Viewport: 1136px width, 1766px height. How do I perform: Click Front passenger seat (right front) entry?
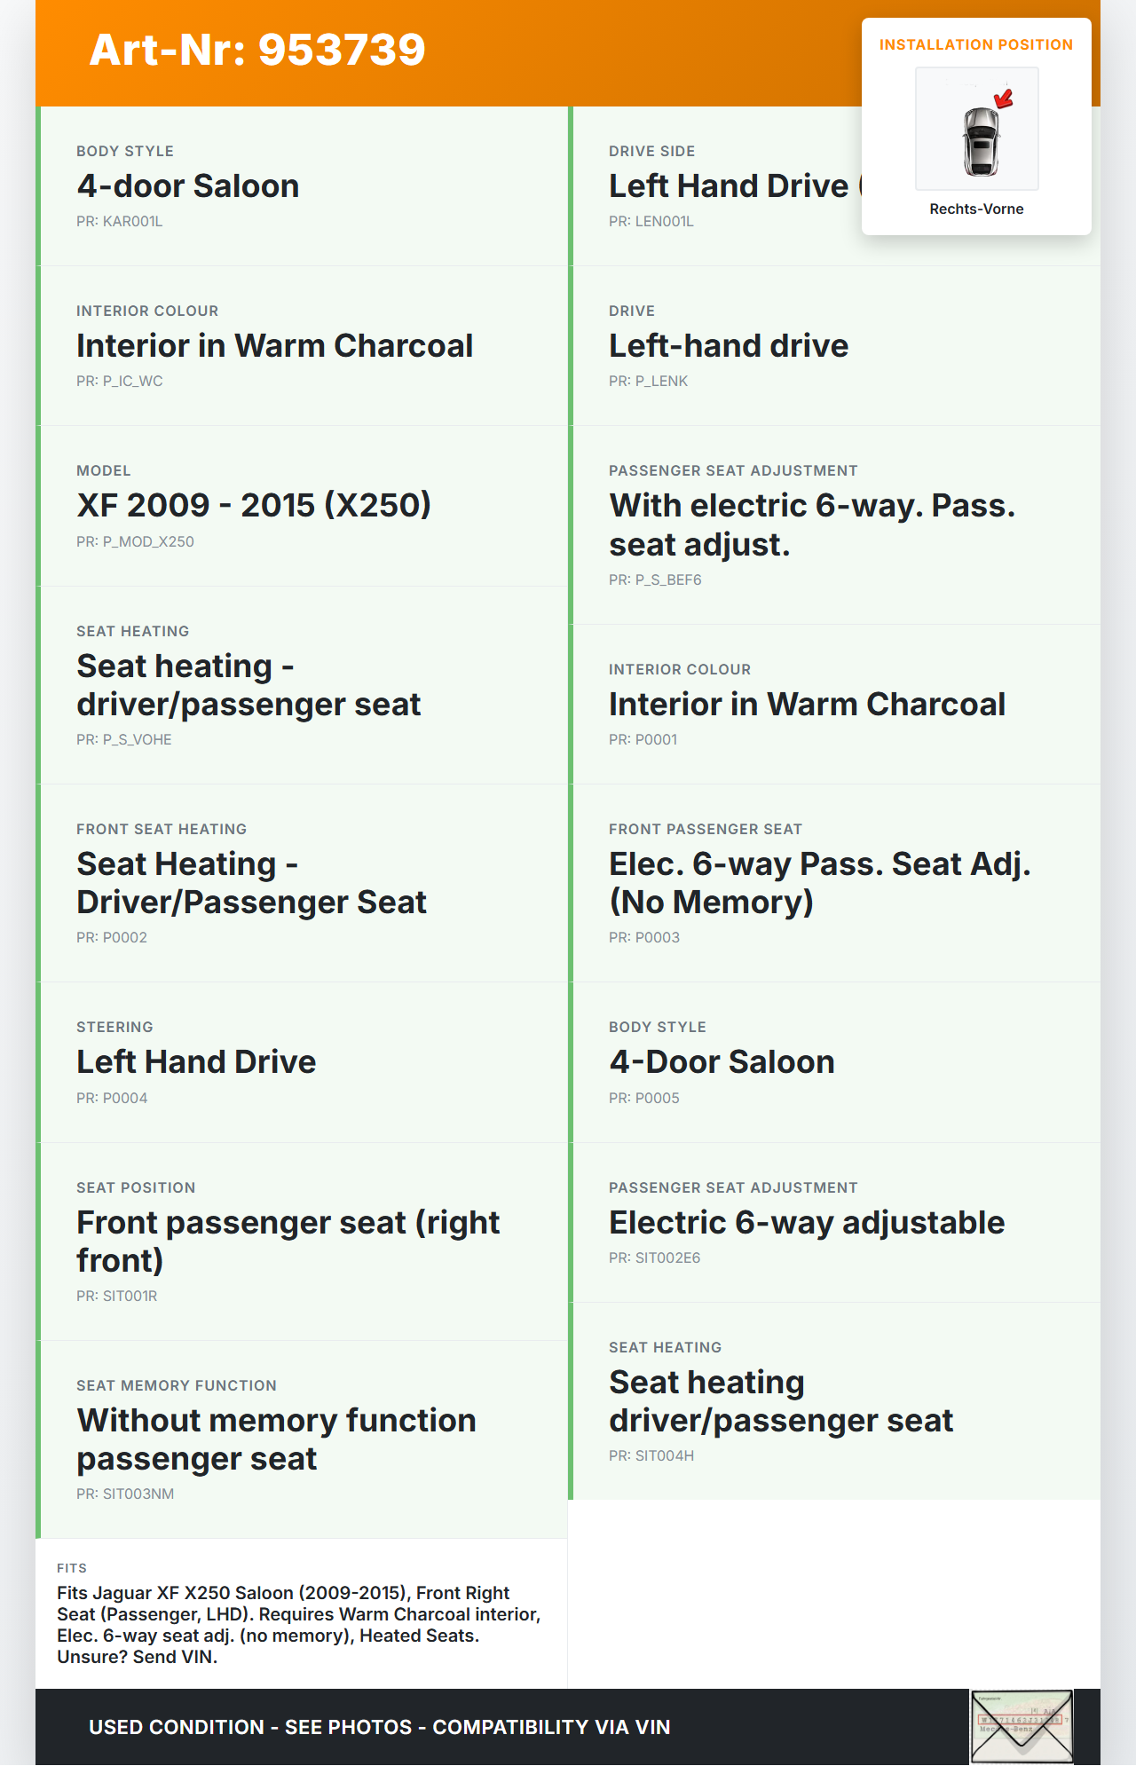pyautogui.click(x=288, y=1241)
